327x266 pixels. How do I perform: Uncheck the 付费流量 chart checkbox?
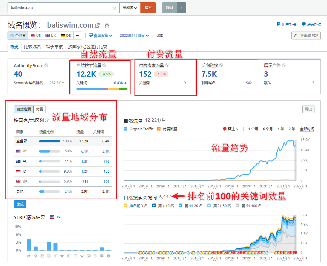click(159, 129)
